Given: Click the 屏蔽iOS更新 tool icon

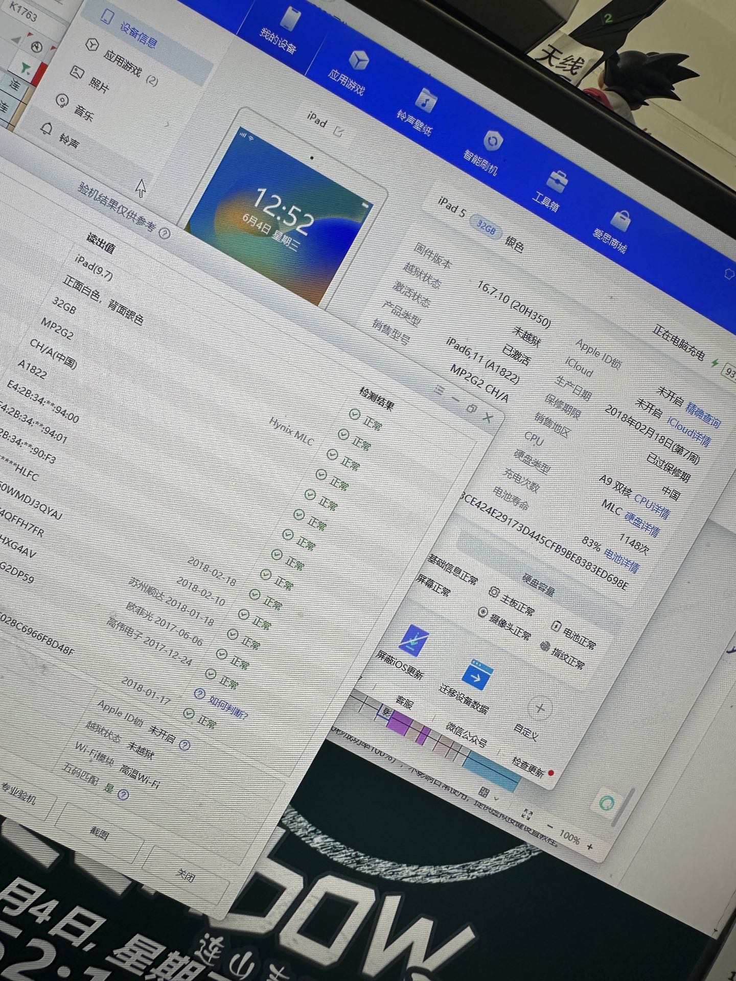Looking at the screenshot, I should (413, 640).
